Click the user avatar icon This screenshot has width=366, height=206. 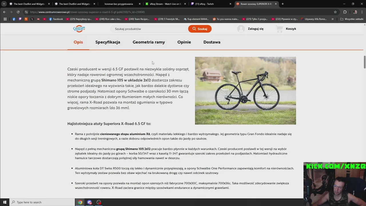tap(241, 29)
